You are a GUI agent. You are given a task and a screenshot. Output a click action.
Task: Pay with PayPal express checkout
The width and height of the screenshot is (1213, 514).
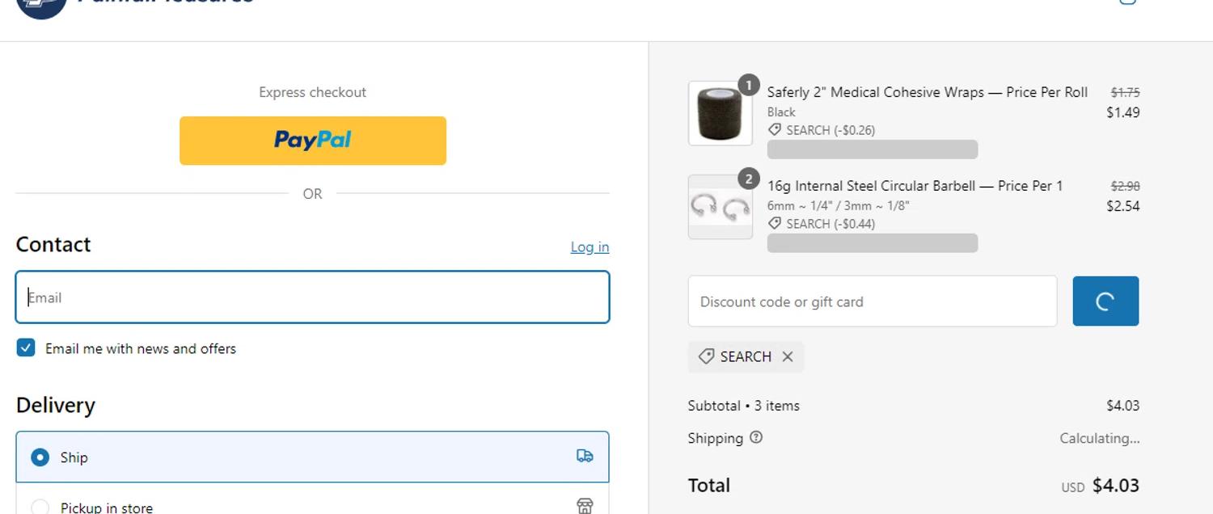313,141
